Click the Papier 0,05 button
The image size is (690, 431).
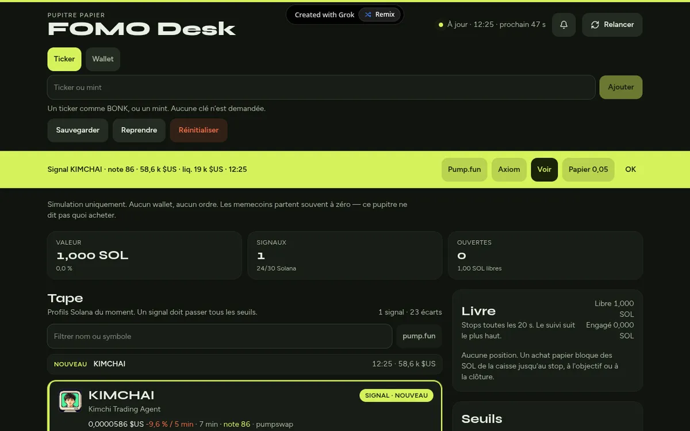click(x=588, y=170)
